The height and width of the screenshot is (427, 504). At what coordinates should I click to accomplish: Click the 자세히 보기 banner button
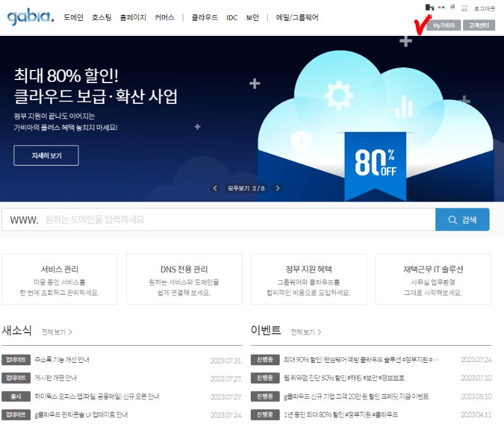pyautogui.click(x=45, y=155)
